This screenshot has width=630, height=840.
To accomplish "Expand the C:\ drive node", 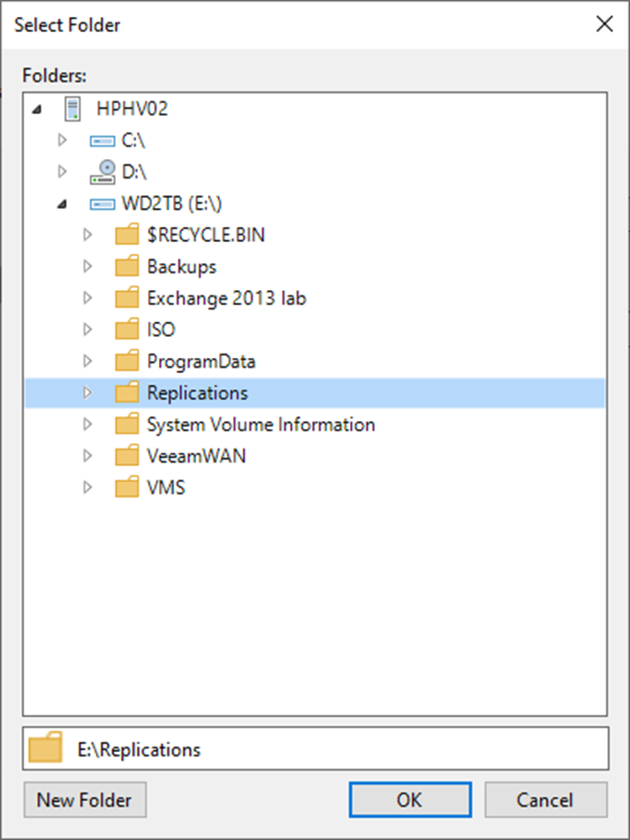I will click(62, 140).
